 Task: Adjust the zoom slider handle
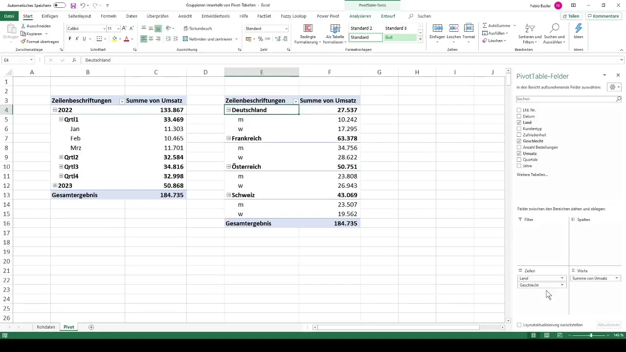591,335
